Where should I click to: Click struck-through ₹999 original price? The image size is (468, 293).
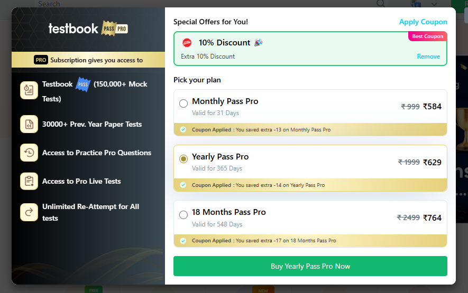(410, 107)
